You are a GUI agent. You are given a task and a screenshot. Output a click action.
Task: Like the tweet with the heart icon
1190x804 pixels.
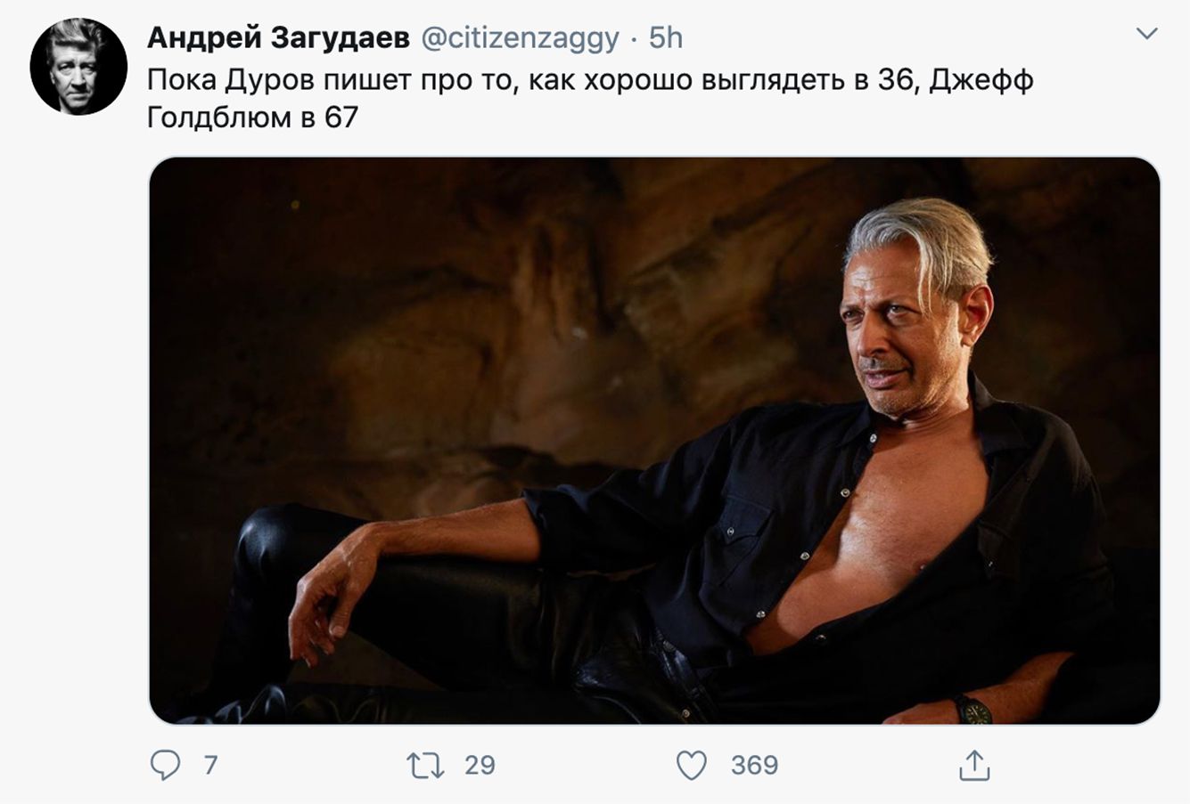(692, 766)
